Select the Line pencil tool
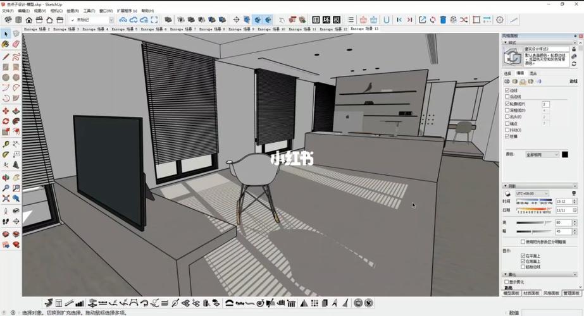584x316 pixels. click(6, 57)
